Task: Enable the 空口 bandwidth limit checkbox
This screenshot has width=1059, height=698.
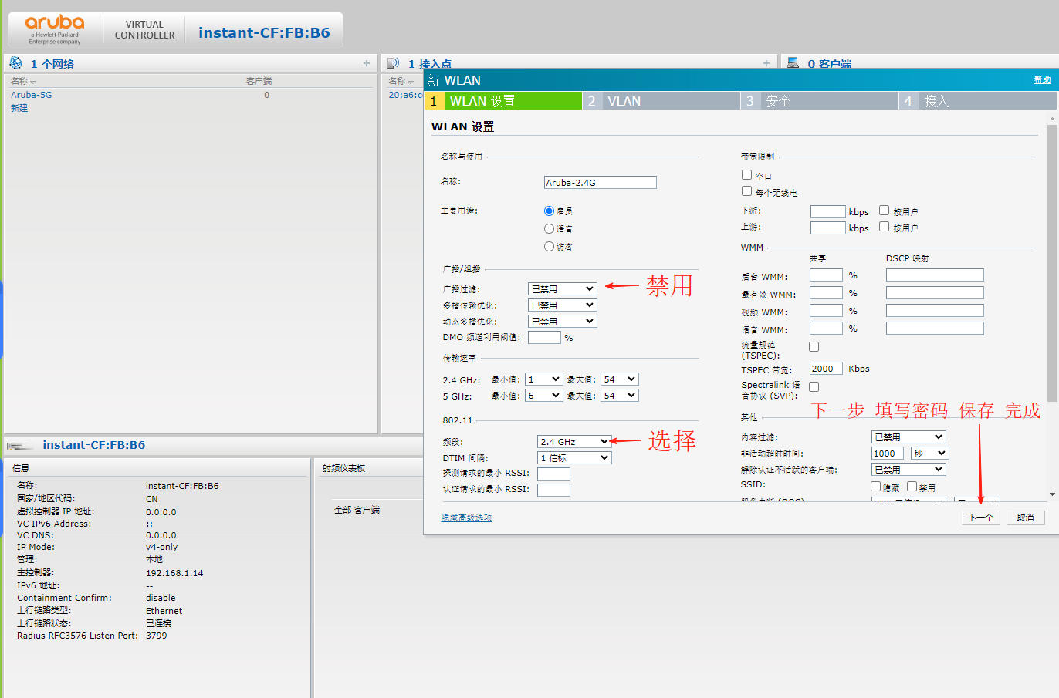Action: pyautogui.click(x=746, y=175)
